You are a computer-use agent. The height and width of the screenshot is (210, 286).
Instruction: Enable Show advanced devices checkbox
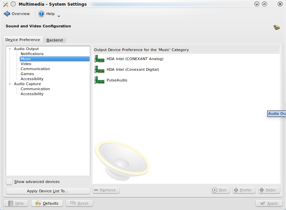9,182
